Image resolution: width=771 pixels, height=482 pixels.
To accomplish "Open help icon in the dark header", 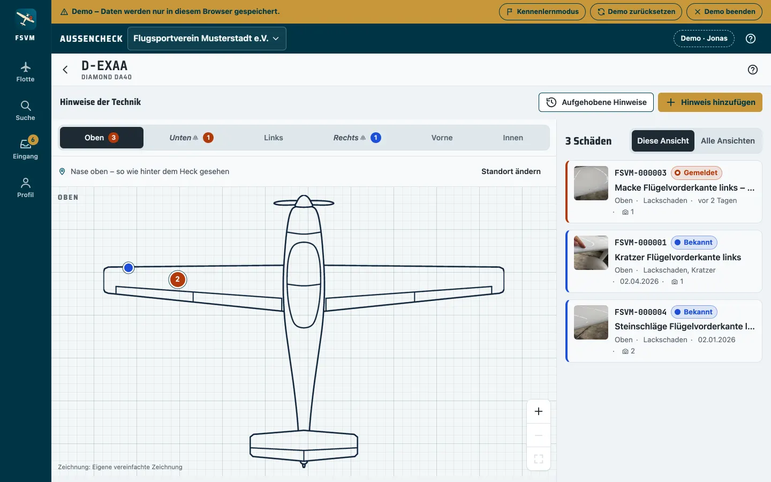I will tap(751, 39).
